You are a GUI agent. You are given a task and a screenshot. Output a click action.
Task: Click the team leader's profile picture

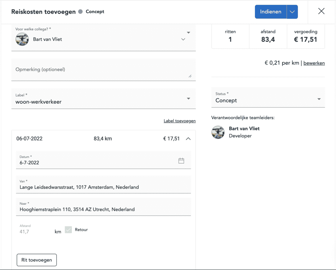218,132
